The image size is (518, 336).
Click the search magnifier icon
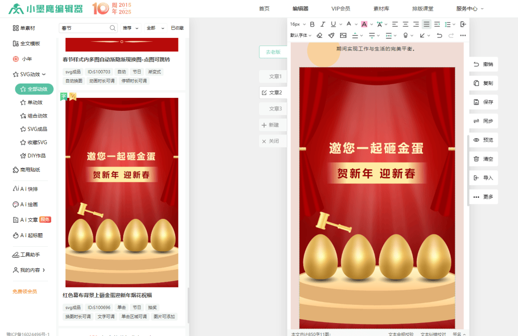[x=113, y=28]
